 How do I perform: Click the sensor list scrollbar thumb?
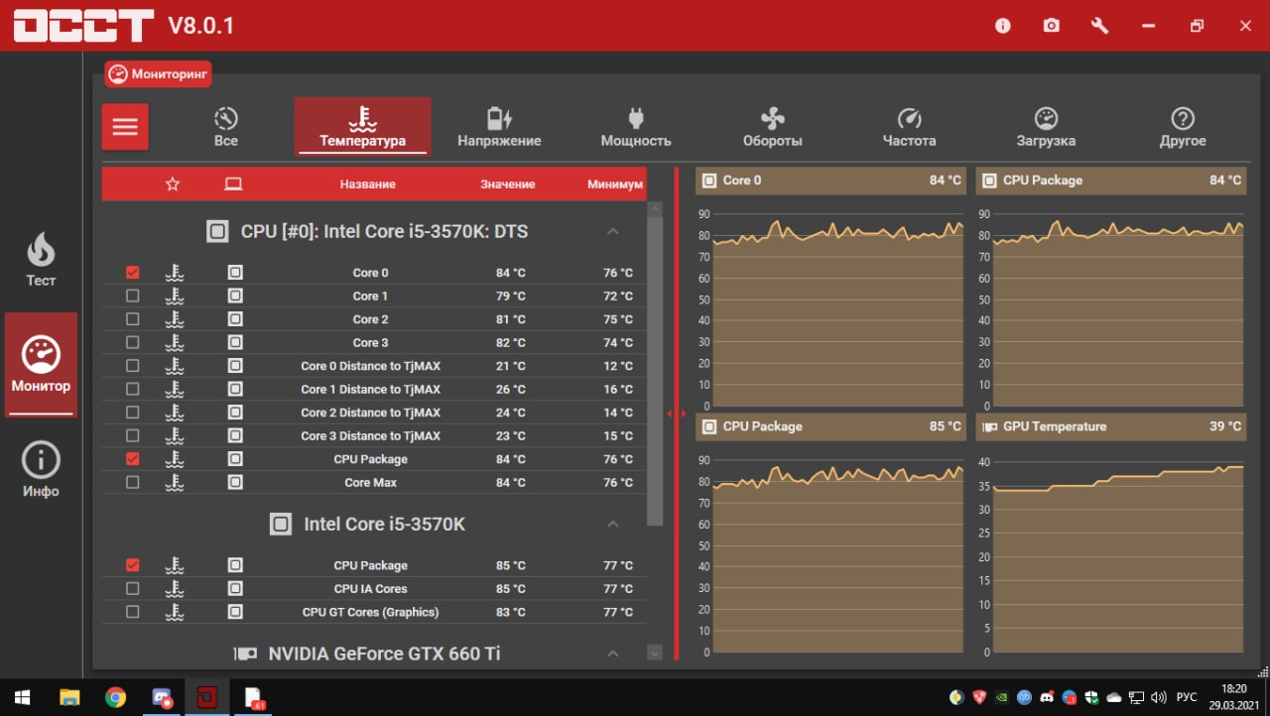[x=654, y=371]
